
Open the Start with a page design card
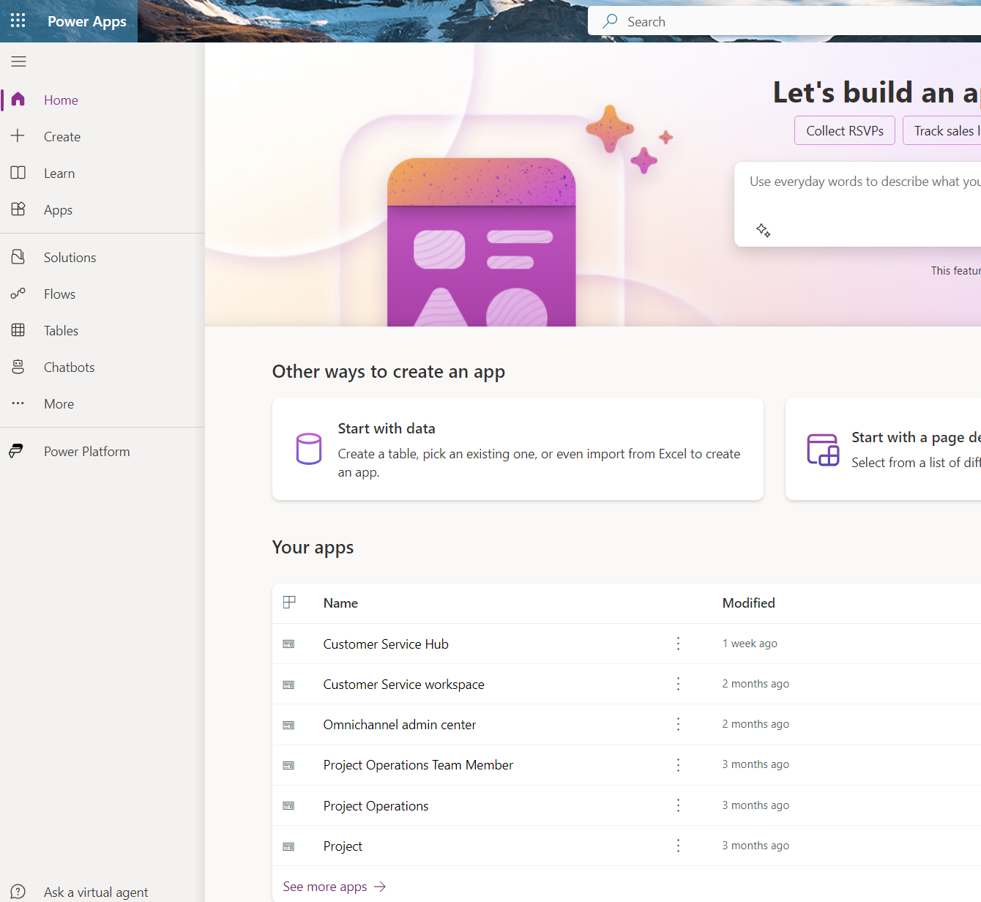click(x=884, y=449)
